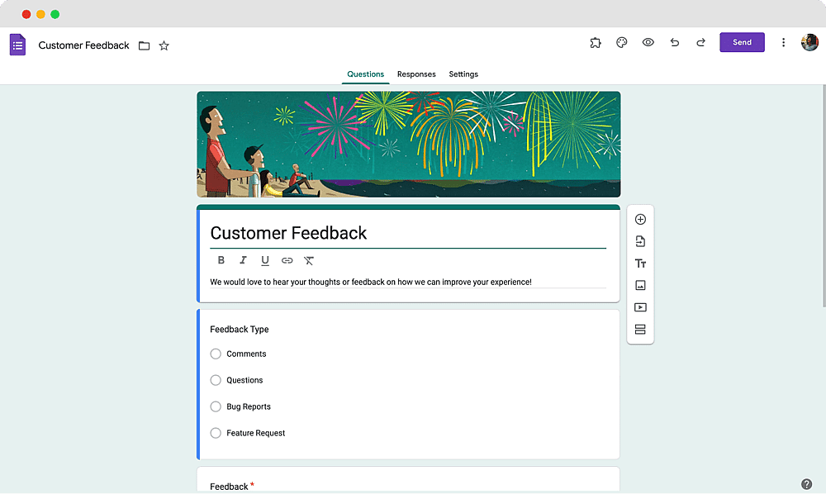Preview the form with eye icon

648,42
